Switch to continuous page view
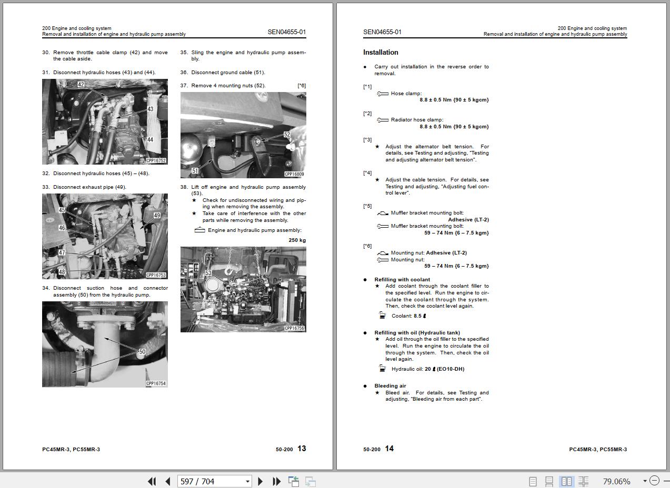 [549, 481]
